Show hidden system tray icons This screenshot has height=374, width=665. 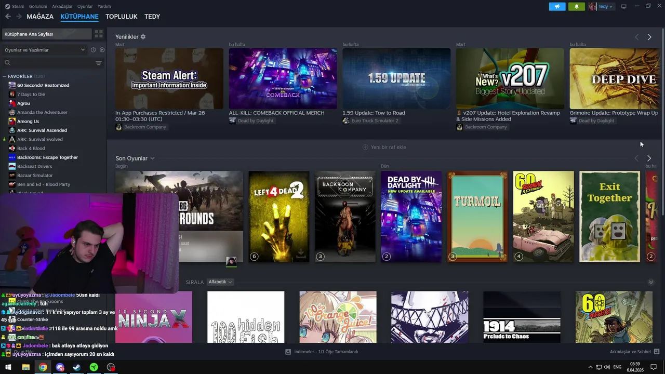click(591, 367)
